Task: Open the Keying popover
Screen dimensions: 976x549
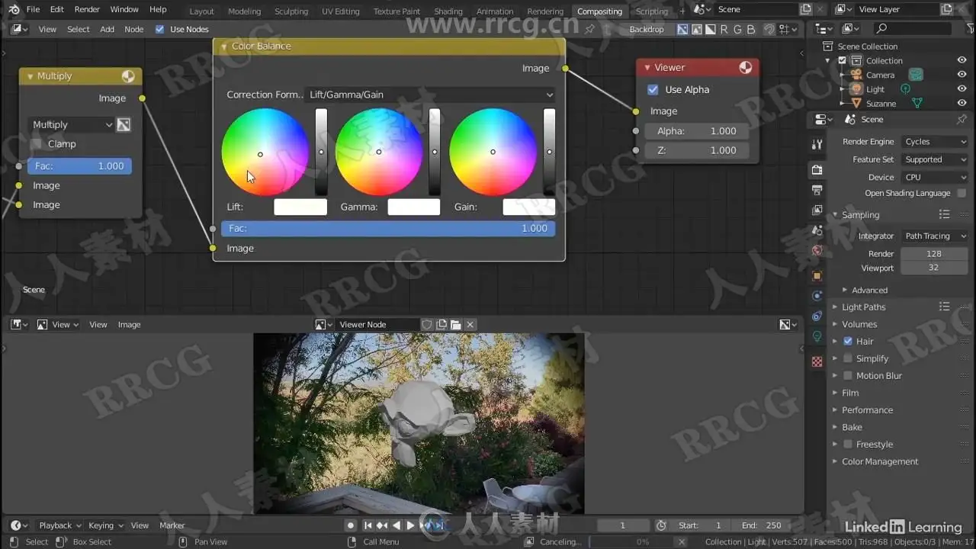Action: [x=105, y=525]
